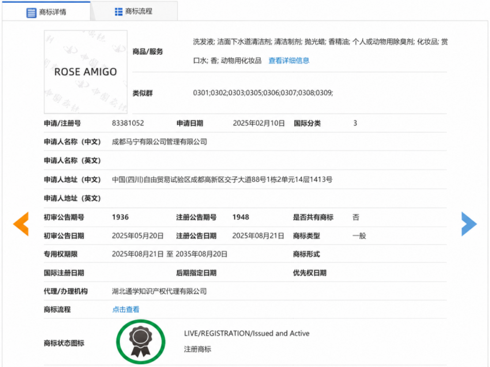Viewport: 490px width, 367px height.
Task: Click the 专用权期限 field label
Action: pyautogui.click(x=61, y=254)
